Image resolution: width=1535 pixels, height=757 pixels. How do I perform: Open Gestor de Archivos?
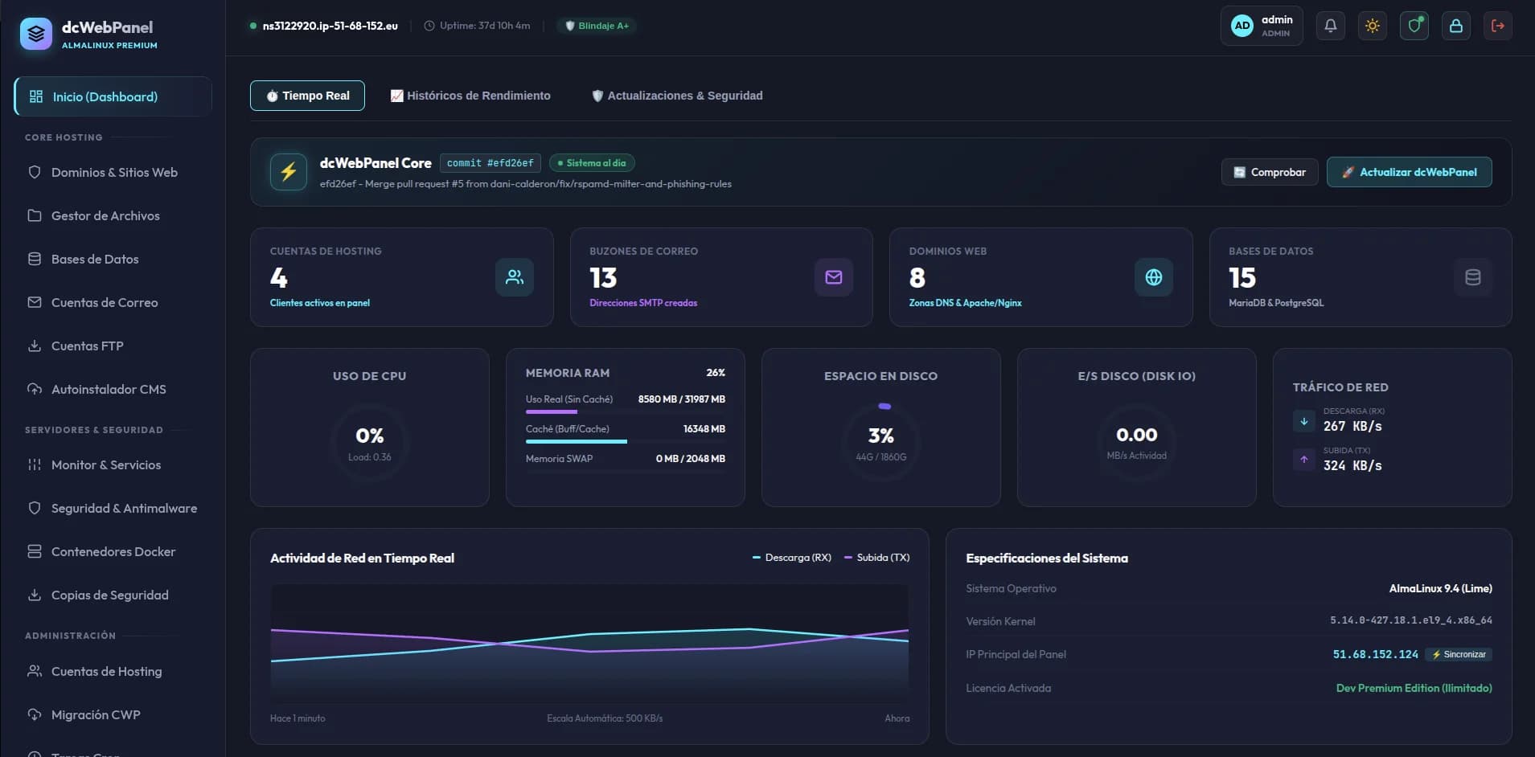(x=113, y=215)
